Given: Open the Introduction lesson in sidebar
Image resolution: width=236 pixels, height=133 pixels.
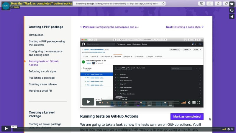Looking at the screenshot, I should pos(36,35).
